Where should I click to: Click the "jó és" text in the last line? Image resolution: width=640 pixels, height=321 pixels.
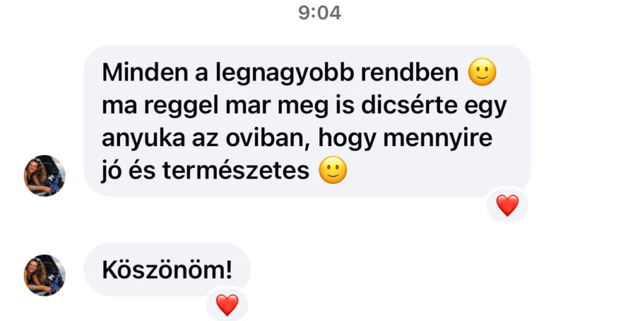(129, 172)
